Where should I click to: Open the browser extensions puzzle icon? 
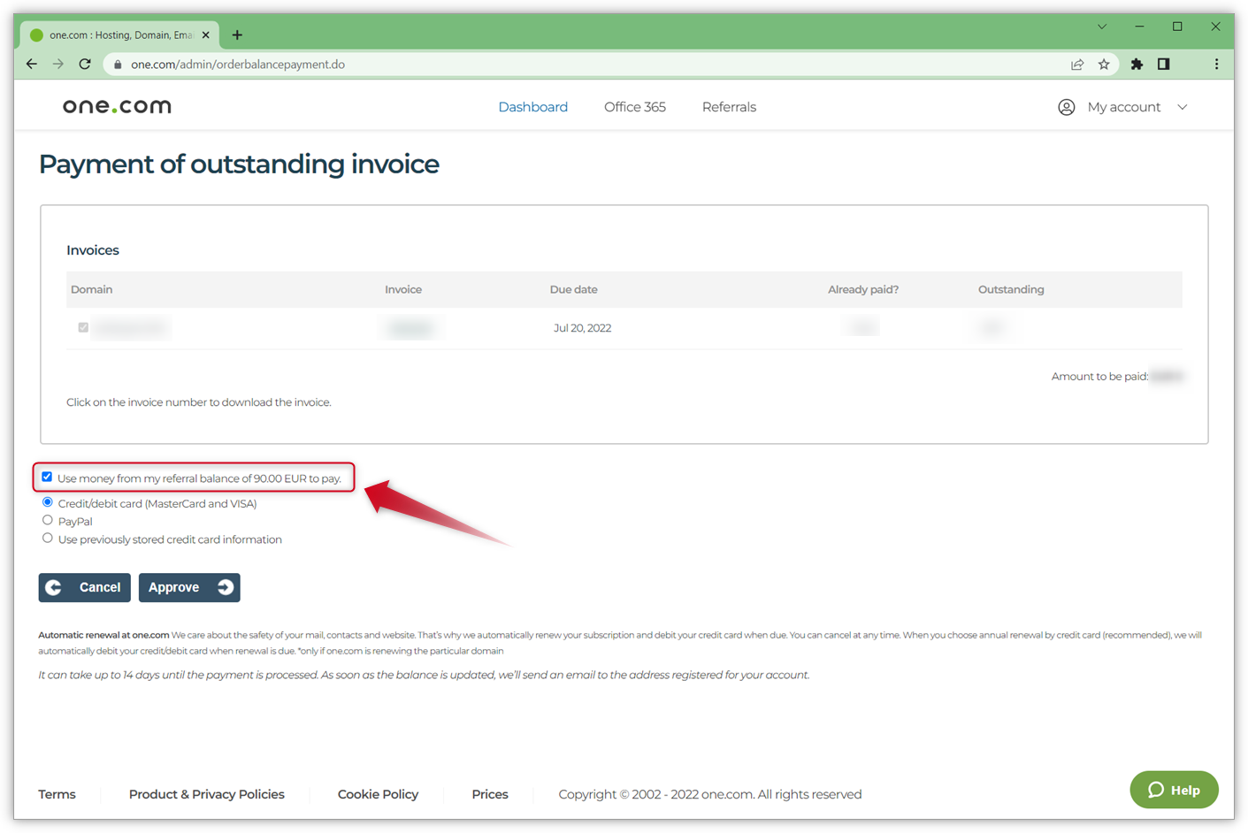click(x=1137, y=64)
